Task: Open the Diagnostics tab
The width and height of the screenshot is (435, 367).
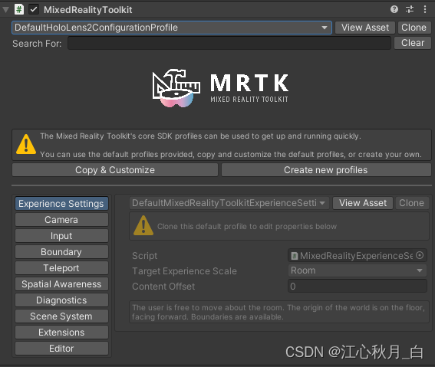Action: click(x=61, y=300)
